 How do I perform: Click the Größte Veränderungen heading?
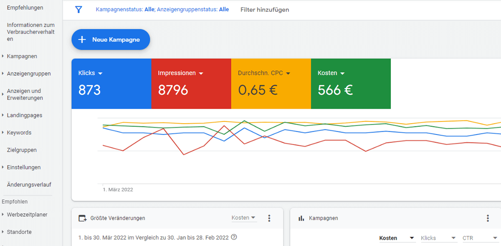(118, 218)
